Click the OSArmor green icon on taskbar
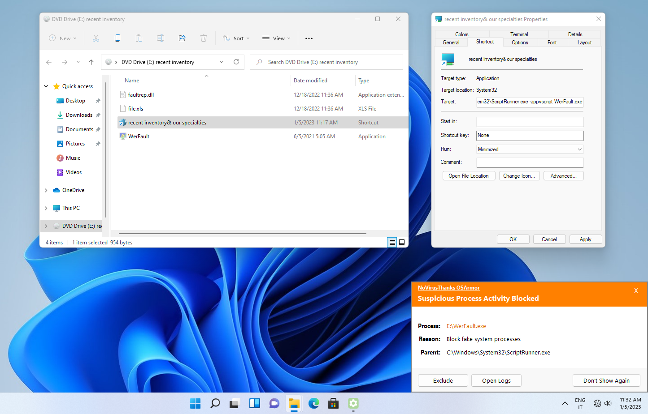648x414 pixels. click(x=353, y=404)
